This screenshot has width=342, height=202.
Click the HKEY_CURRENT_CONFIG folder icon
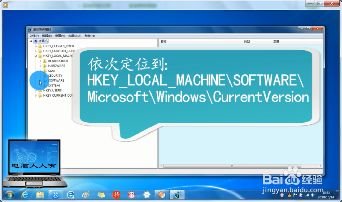point(40,96)
